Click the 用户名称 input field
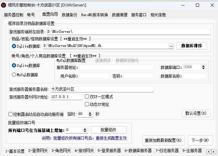Screen dimensions: 218x156 (94, 76)
